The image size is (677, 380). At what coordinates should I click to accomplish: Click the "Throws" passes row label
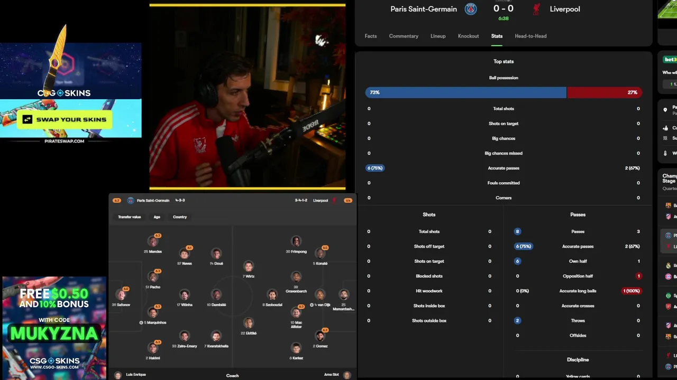[578, 320]
